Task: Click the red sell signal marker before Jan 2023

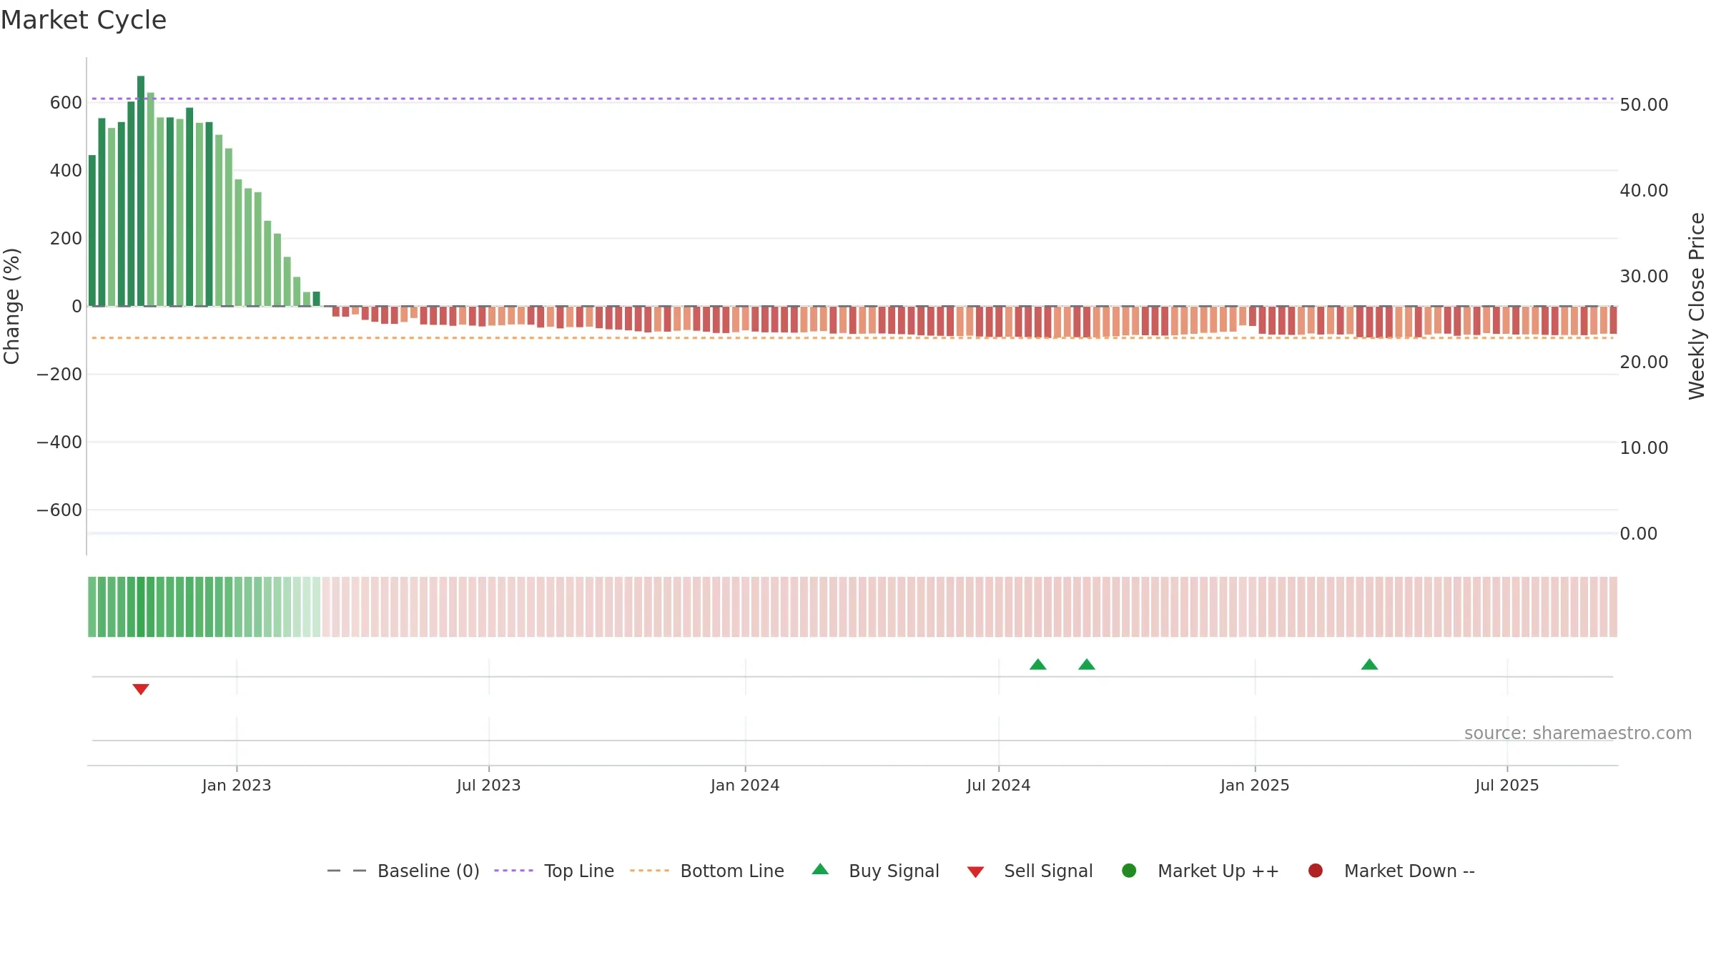Action: coord(141,689)
